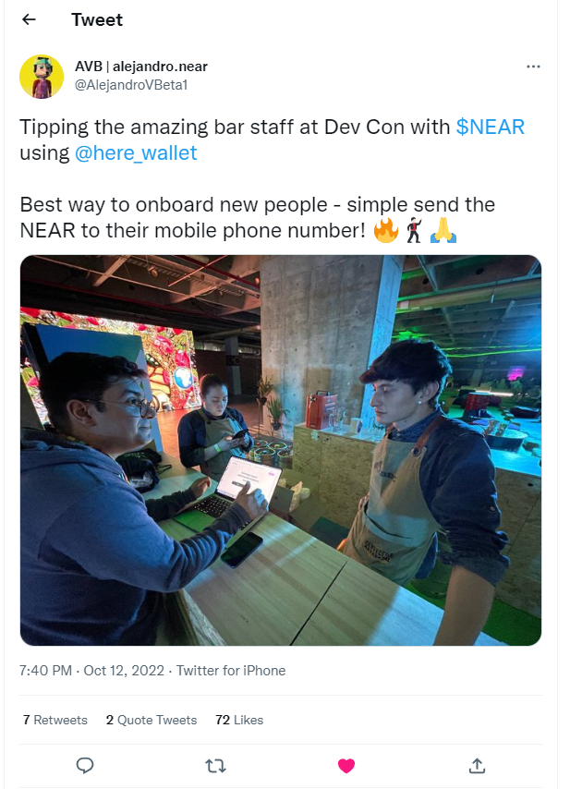The height and width of the screenshot is (789, 570).
Task: Toggle the pink heart like button
Action: (346, 766)
